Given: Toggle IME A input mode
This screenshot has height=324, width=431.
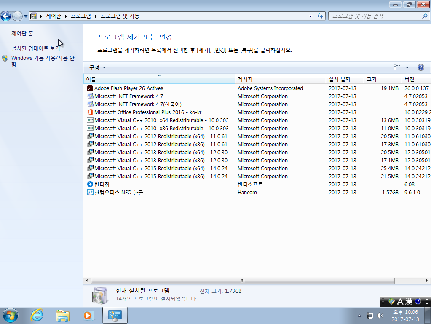Looking at the screenshot, I should [400, 302].
